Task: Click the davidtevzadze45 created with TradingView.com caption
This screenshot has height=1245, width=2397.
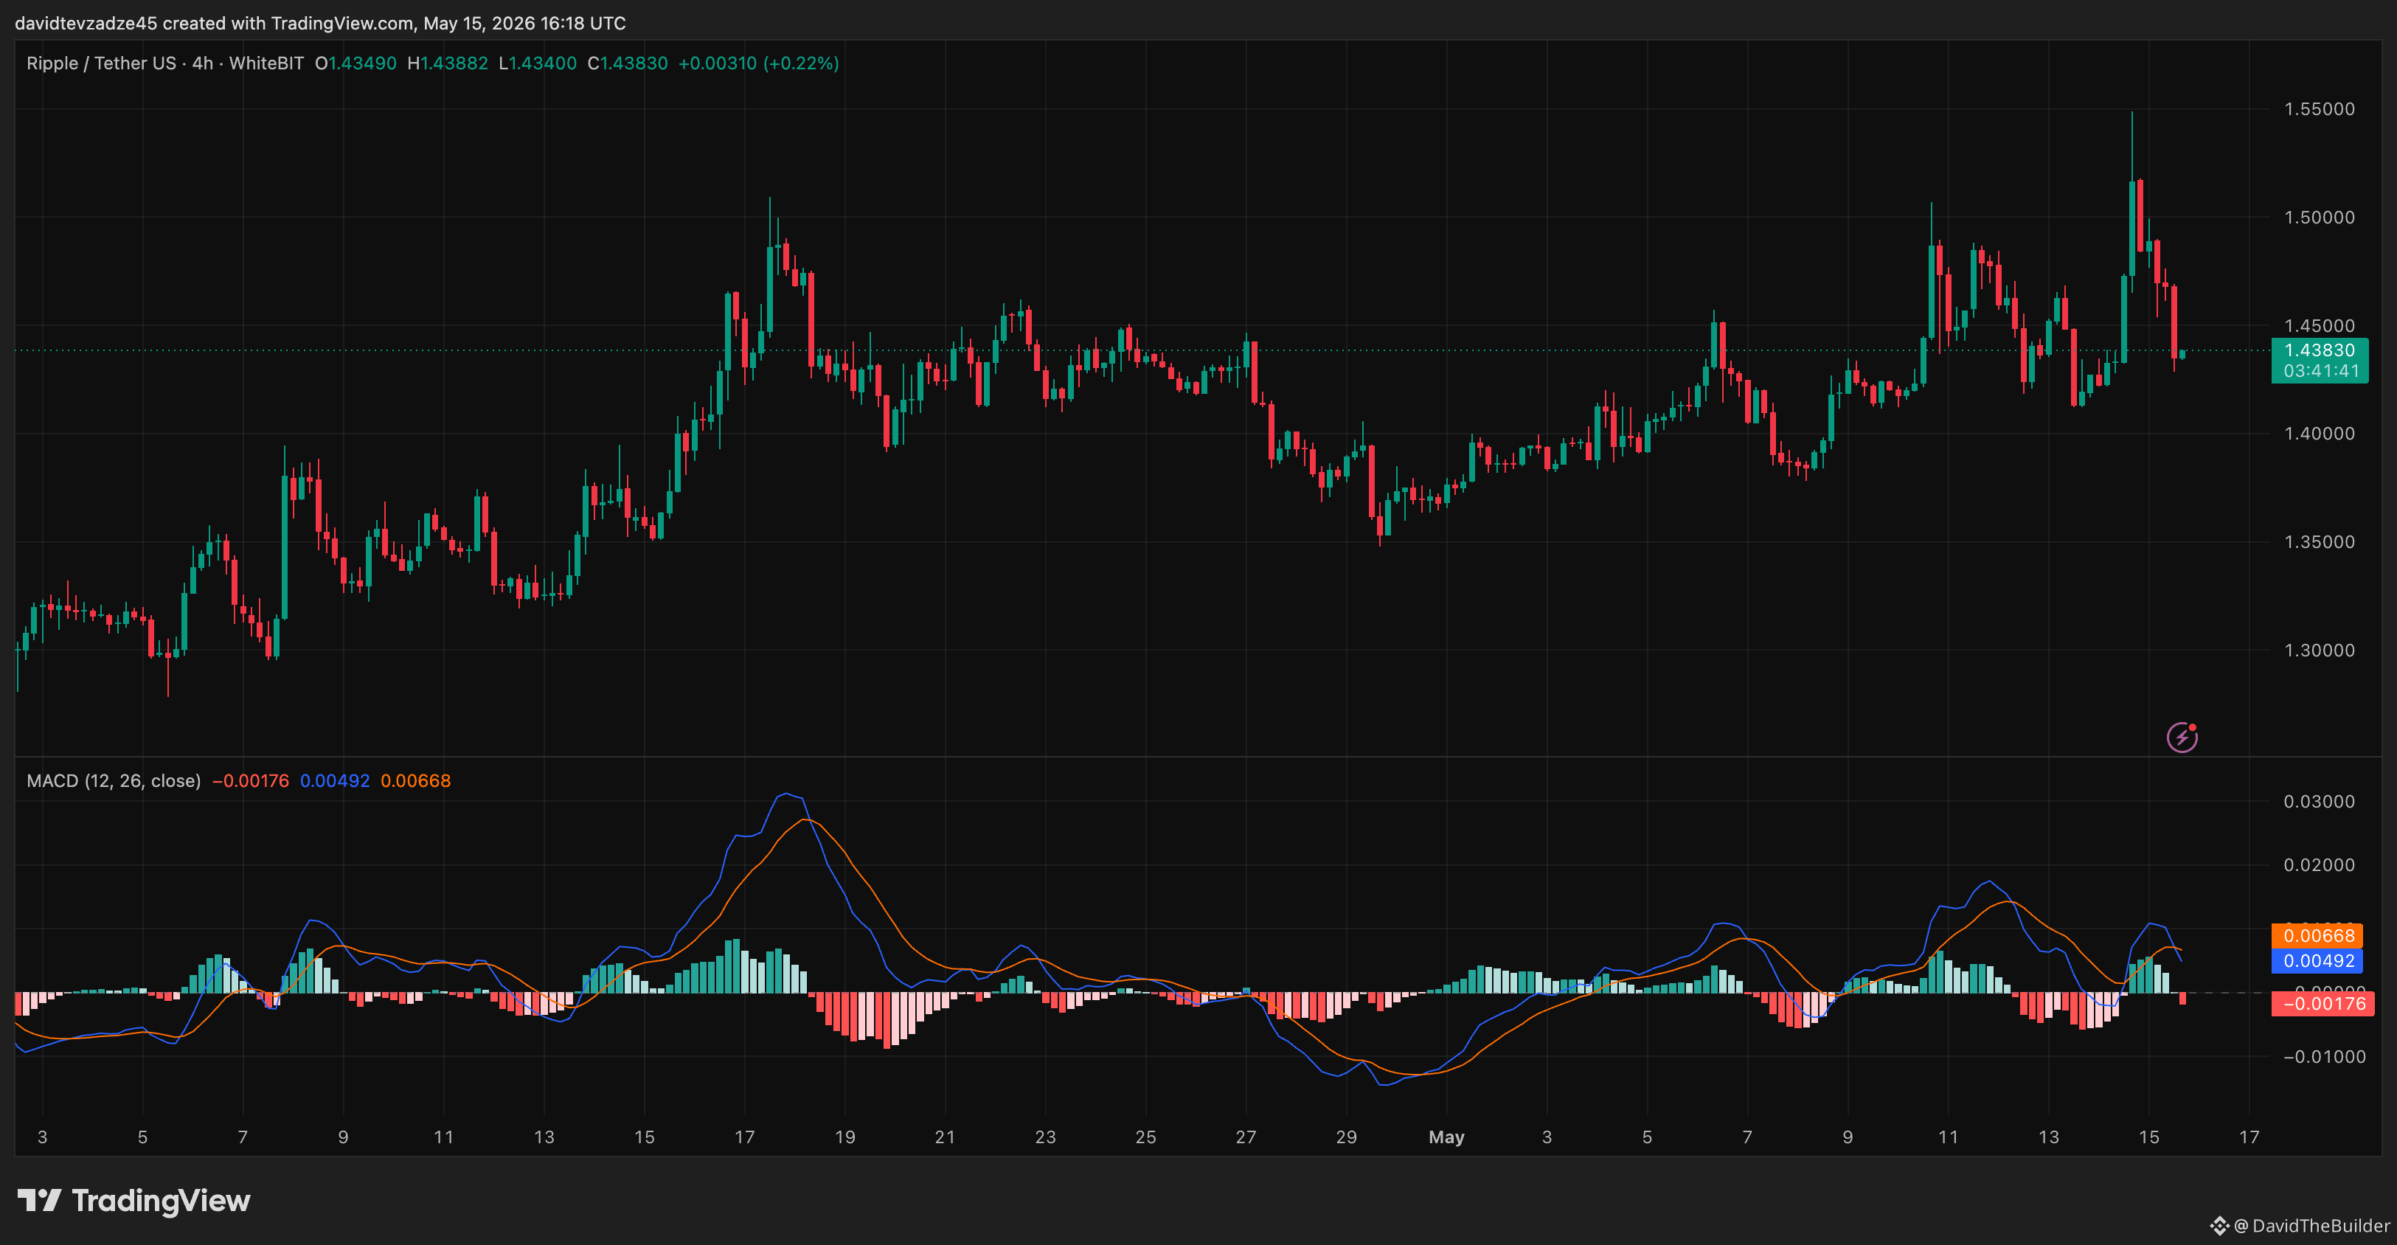Action: (320, 24)
